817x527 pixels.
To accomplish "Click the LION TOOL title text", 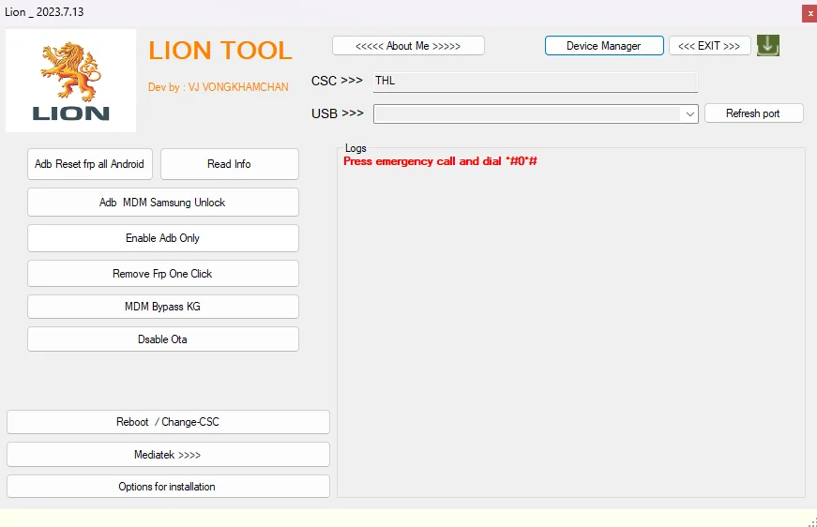I will coord(220,51).
